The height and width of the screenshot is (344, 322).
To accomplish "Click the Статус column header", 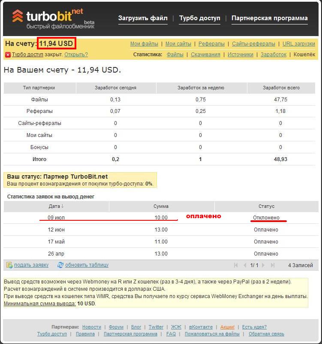I will (x=266, y=207).
